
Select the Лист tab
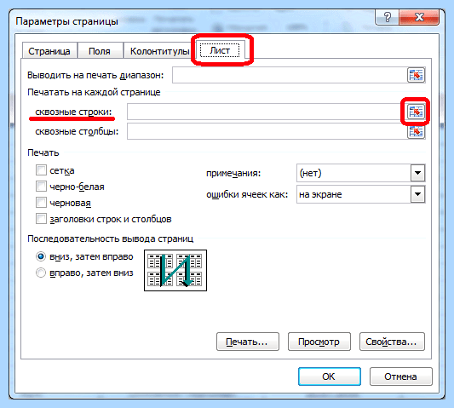[x=220, y=50]
